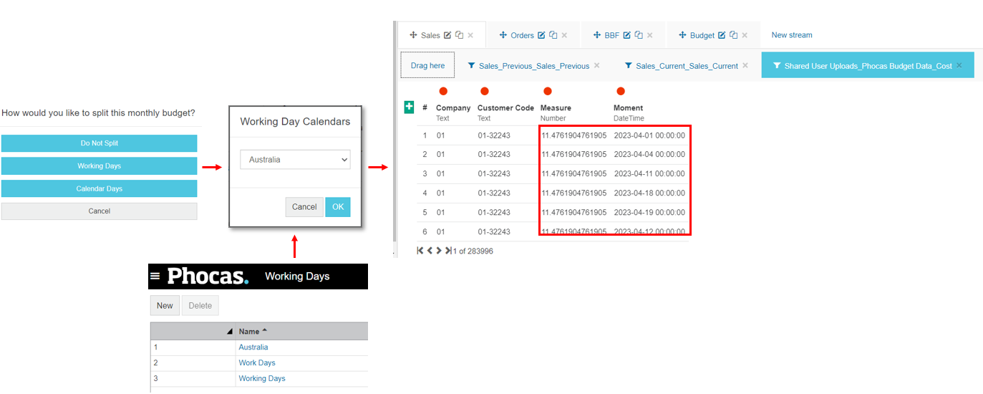This screenshot has width=983, height=394.
Task: Click the Moment column header
Action: click(628, 108)
